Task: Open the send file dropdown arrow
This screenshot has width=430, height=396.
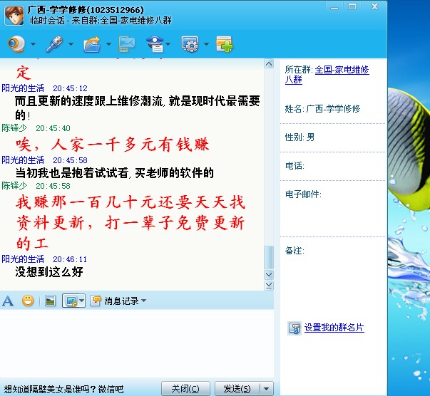Action: coord(108,44)
